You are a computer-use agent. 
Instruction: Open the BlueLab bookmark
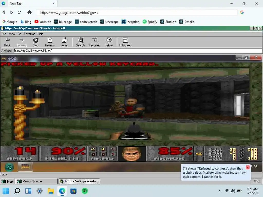point(168,22)
